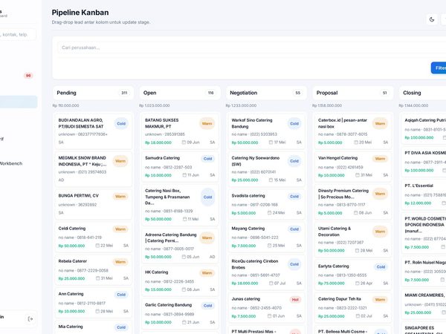Image resolution: width=446 pixels, height=334 pixels.
Task: Click AD owner tag on Adreena Catering card
Action: pos(212,257)
